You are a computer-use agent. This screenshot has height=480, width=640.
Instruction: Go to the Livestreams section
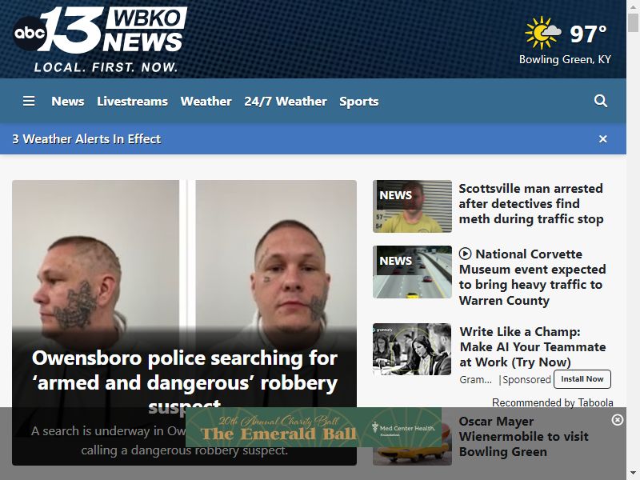point(132,102)
